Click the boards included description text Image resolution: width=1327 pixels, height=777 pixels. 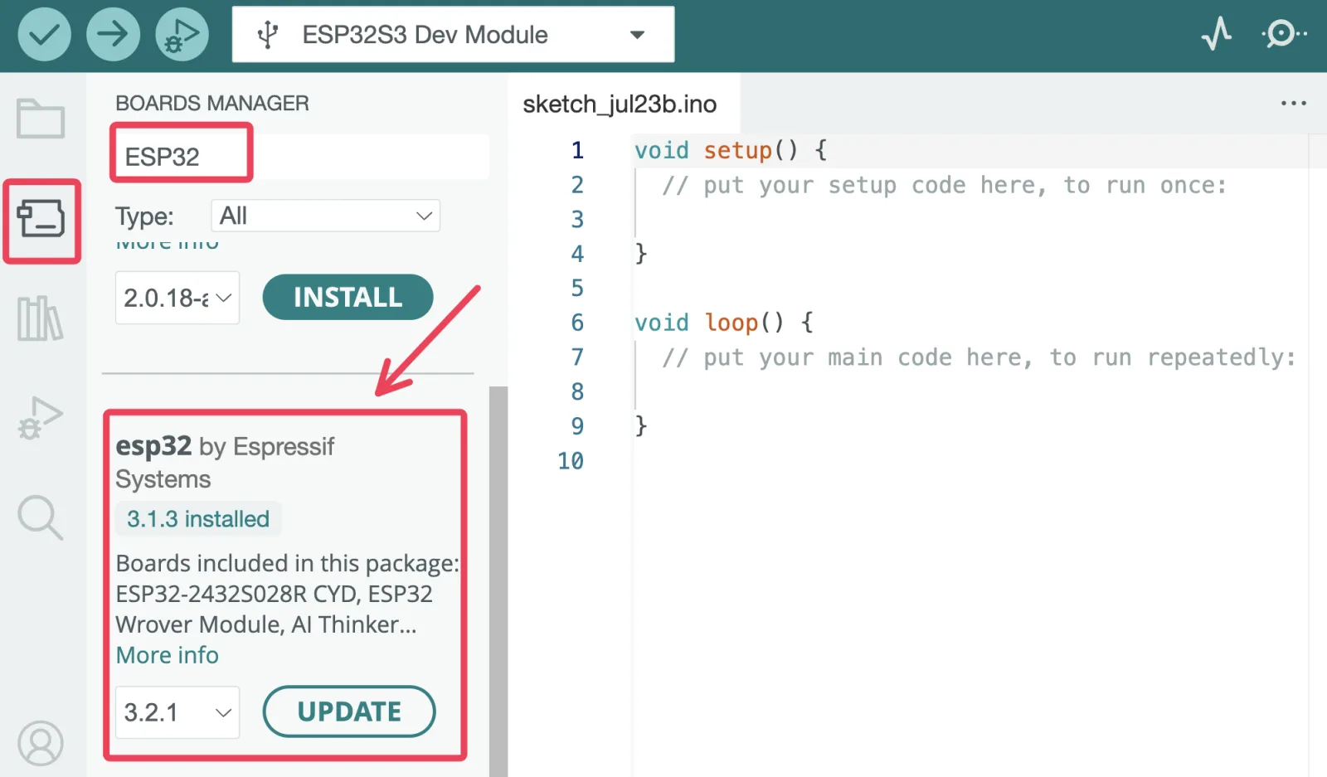click(287, 594)
